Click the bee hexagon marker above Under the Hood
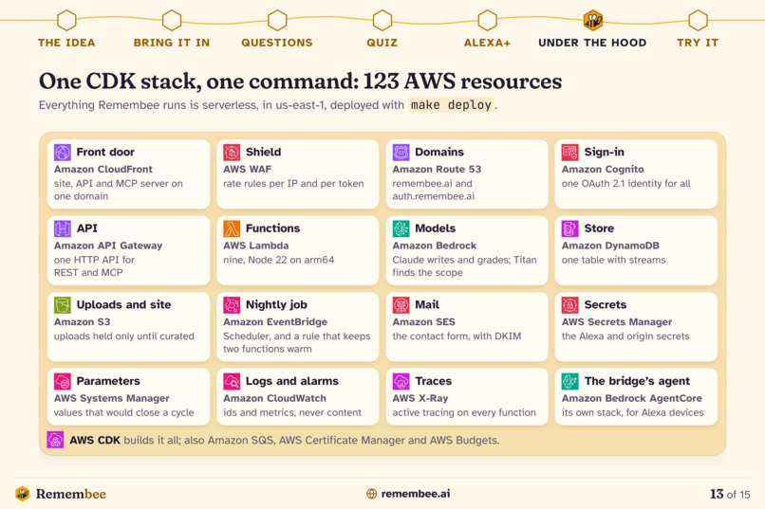Image resolution: width=765 pixels, height=509 pixels. (x=593, y=21)
